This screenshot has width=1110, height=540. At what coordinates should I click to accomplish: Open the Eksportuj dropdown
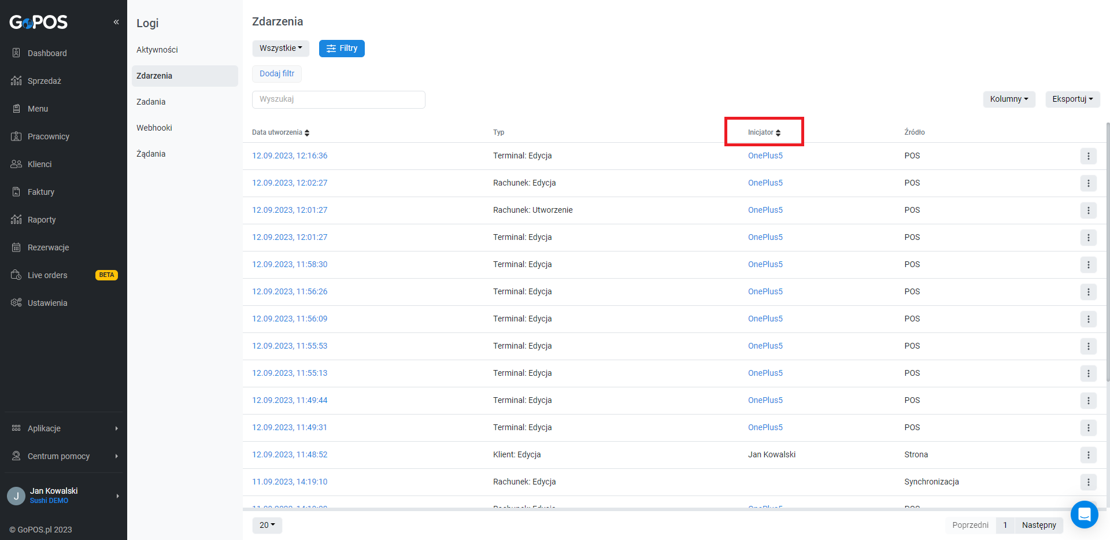[1072, 99]
